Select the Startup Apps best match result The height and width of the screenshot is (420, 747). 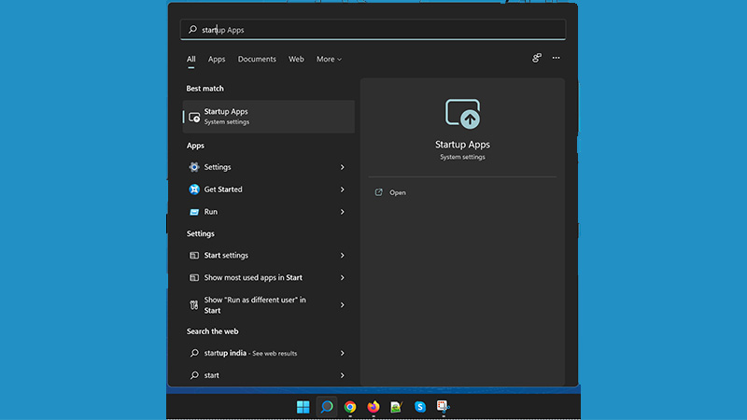269,117
